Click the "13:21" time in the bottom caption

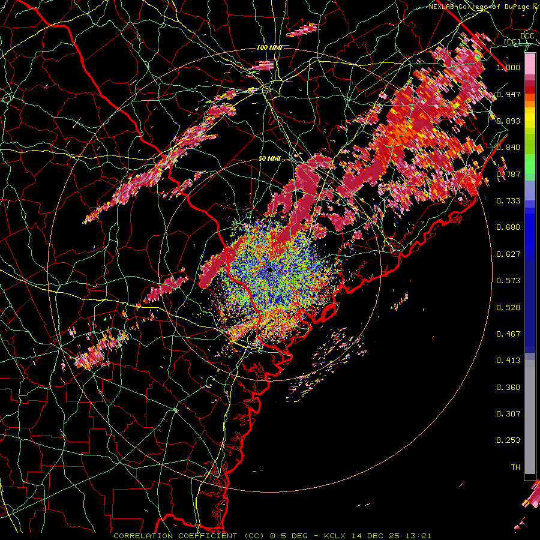pos(418,536)
